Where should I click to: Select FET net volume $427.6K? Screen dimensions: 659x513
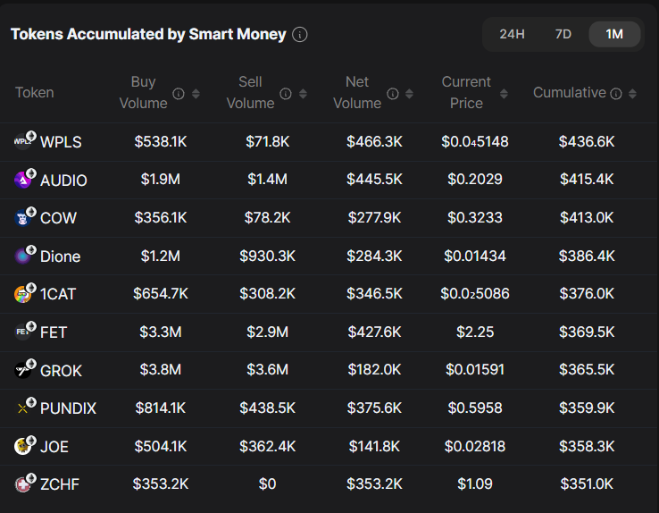tap(374, 332)
